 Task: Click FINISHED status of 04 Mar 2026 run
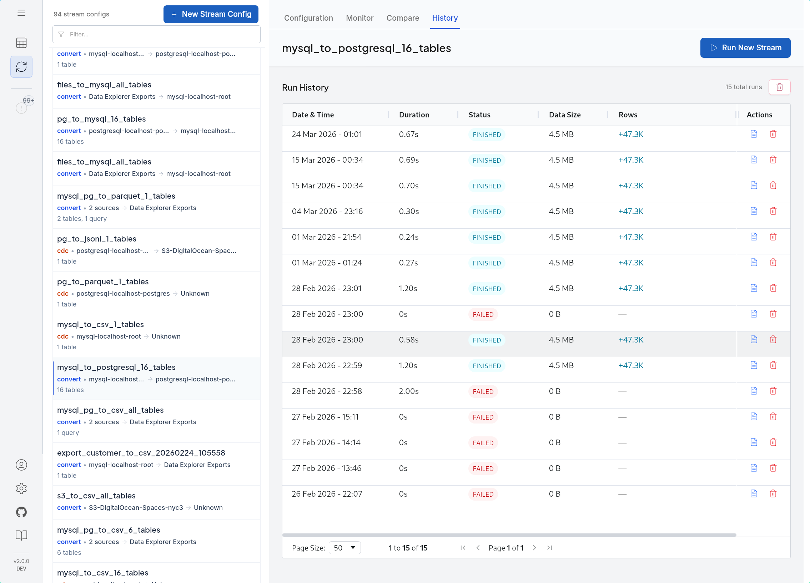point(487,212)
